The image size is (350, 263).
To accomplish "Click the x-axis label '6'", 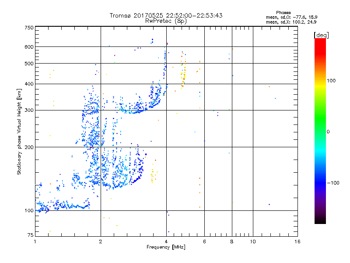I will coord(204,242).
